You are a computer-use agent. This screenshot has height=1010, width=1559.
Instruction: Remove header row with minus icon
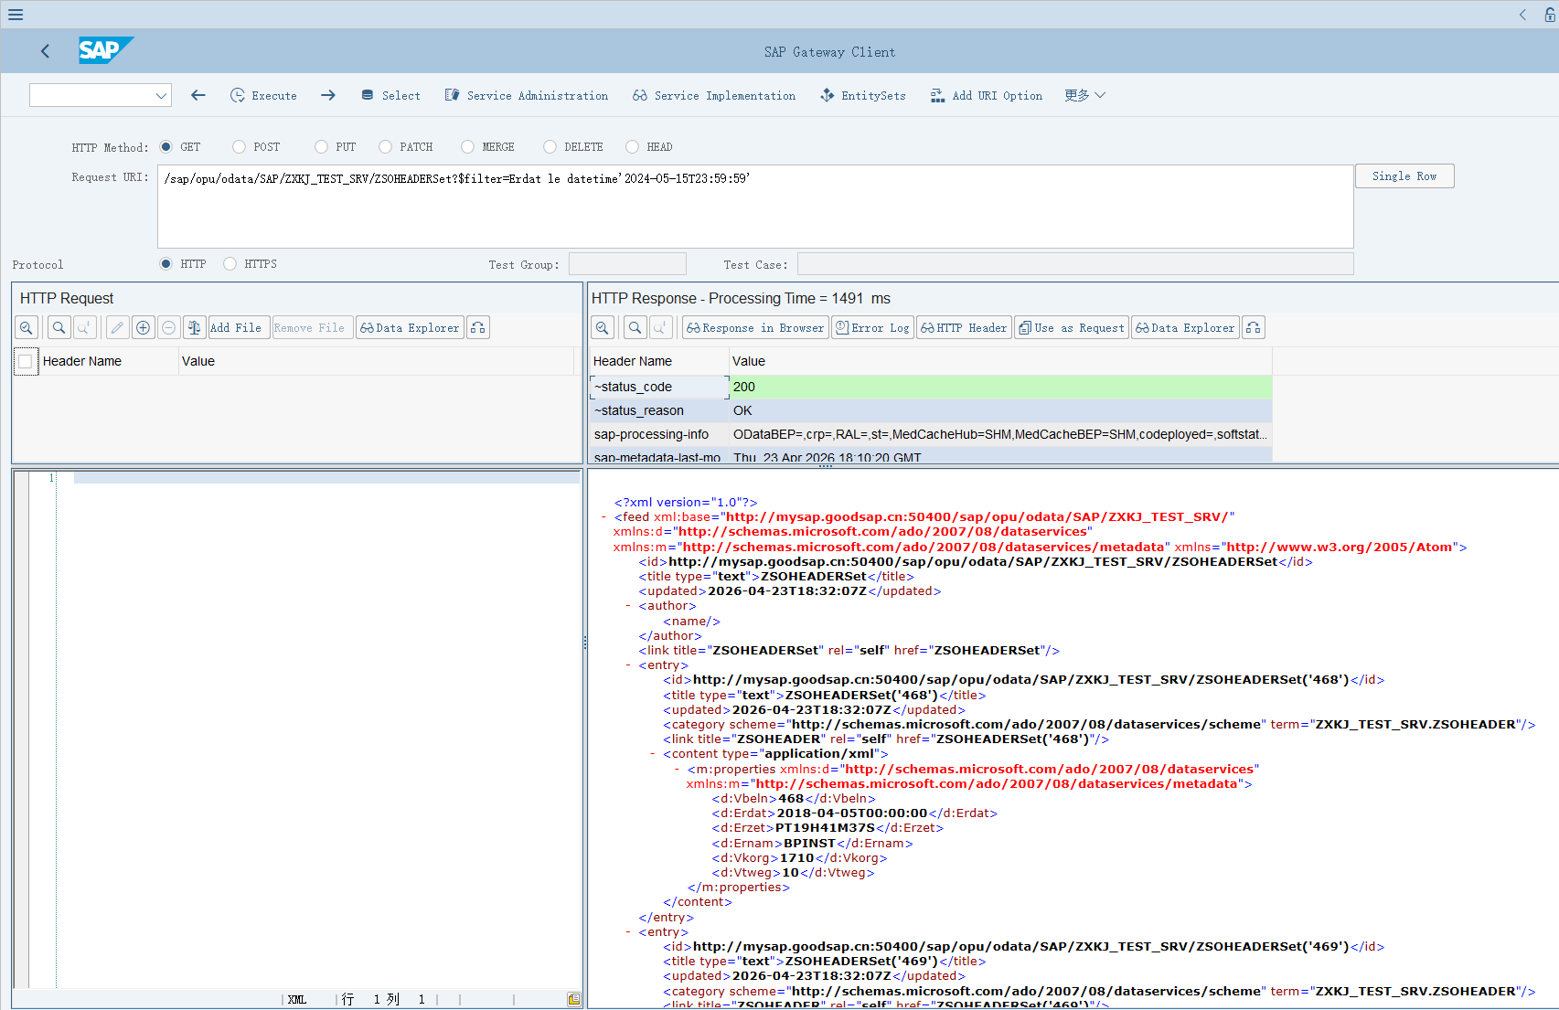(x=168, y=327)
